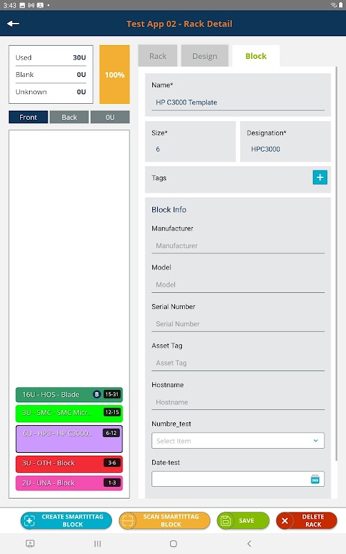Tap the Unknown 0U summary row
Viewport: 346px width, 554px height.
(51, 92)
